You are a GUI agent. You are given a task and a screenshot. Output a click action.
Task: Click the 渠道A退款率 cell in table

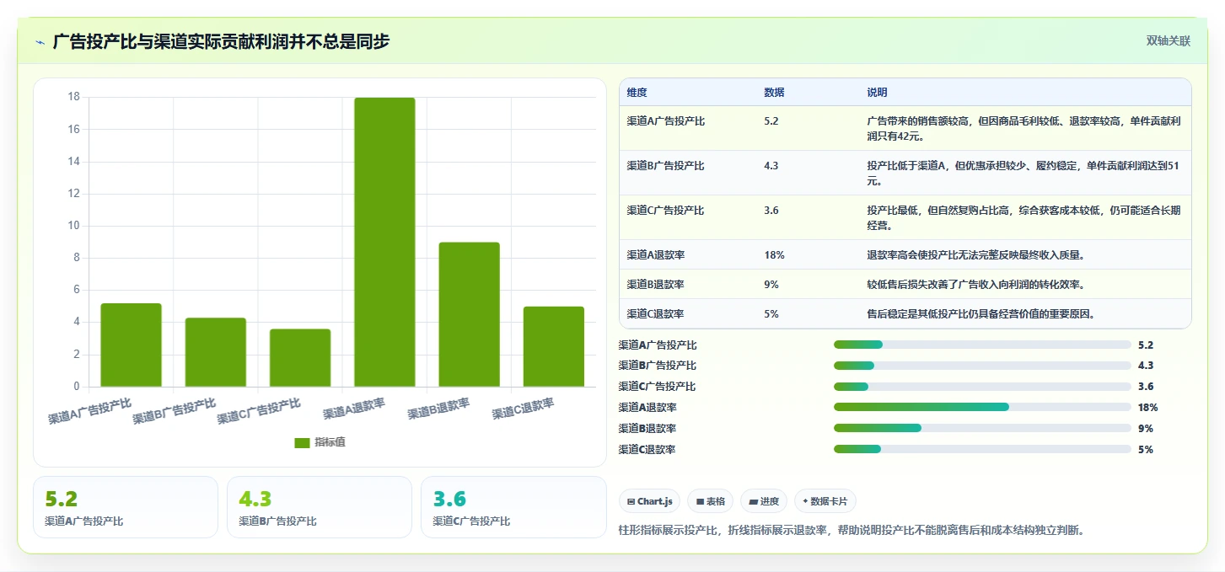[656, 254]
